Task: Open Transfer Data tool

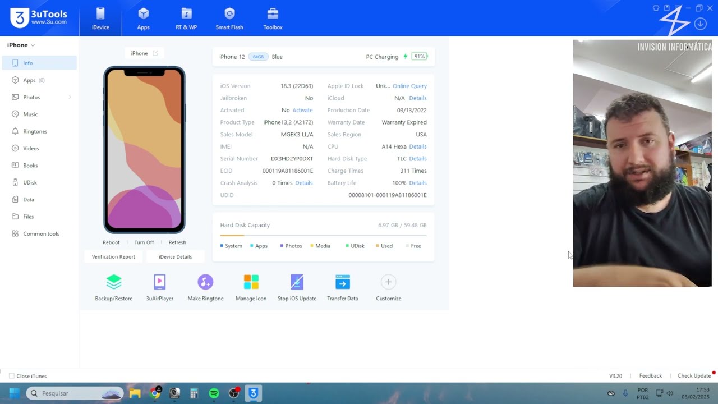Action: pyautogui.click(x=343, y=288)
